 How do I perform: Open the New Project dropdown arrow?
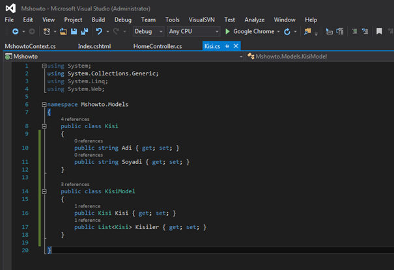tap(55, 32)
